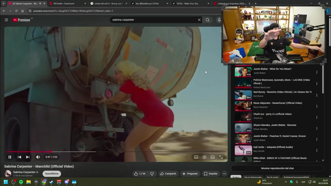Viewport: 331px width, 186px height.
Task: Open the Preguntar AI button
Action: [x=190, y=174]
